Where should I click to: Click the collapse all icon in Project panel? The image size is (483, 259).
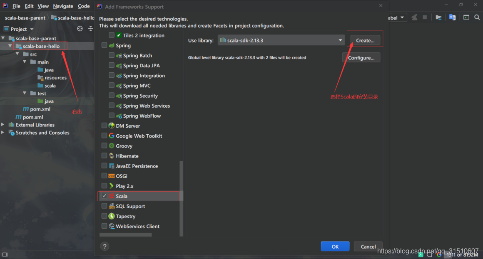point(91,29)
